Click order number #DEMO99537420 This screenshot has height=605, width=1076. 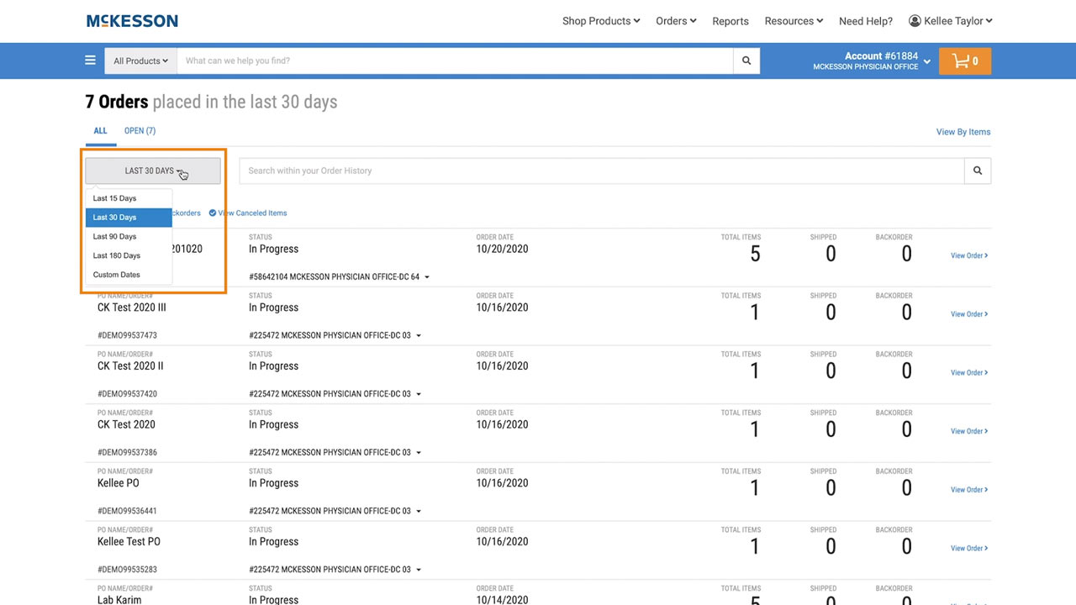[127, 394]
